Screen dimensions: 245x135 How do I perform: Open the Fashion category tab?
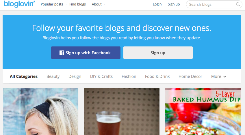pos(129,76)
